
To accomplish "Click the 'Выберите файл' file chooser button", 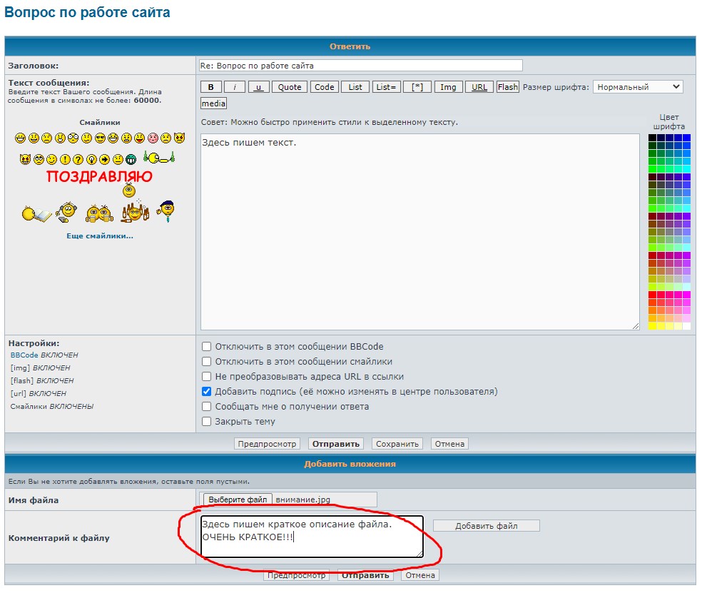I will pos(238,500).
